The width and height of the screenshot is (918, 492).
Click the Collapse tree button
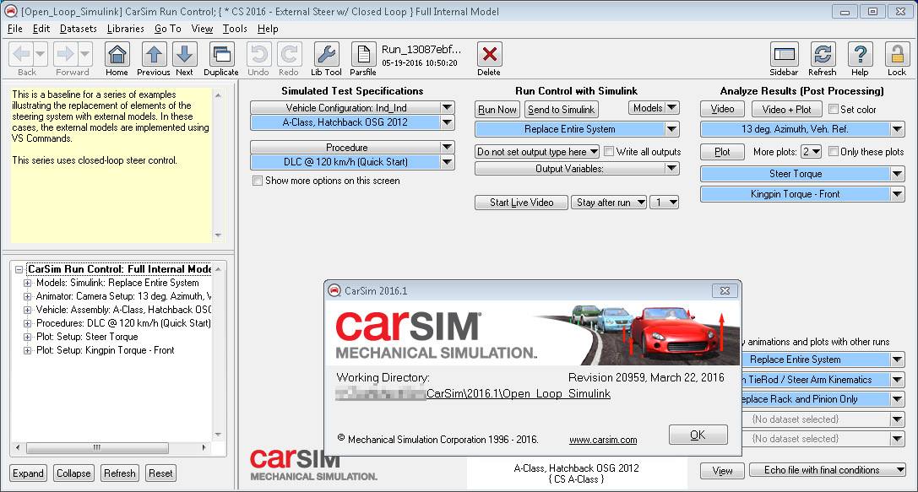pos(73,473)
